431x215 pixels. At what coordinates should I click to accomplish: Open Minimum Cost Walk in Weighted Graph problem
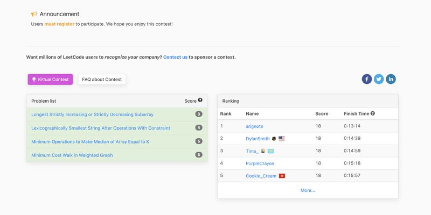point(72,155)
